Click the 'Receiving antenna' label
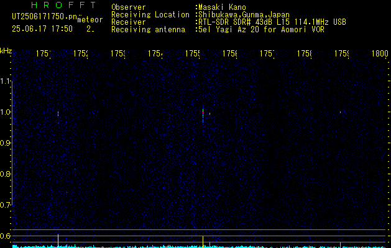 pos(148,30)
